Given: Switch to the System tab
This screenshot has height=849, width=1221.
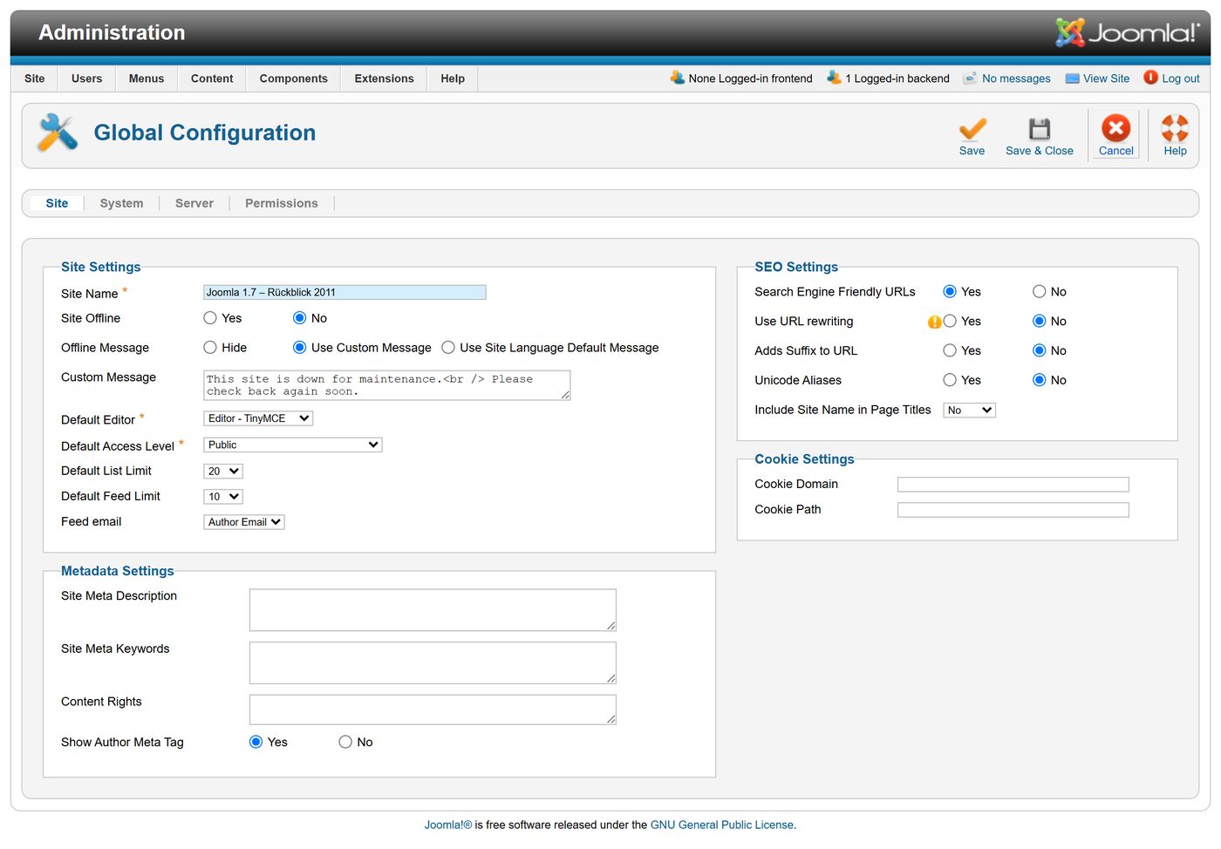Looking at the screenshot, I should (x=121, y=204).
